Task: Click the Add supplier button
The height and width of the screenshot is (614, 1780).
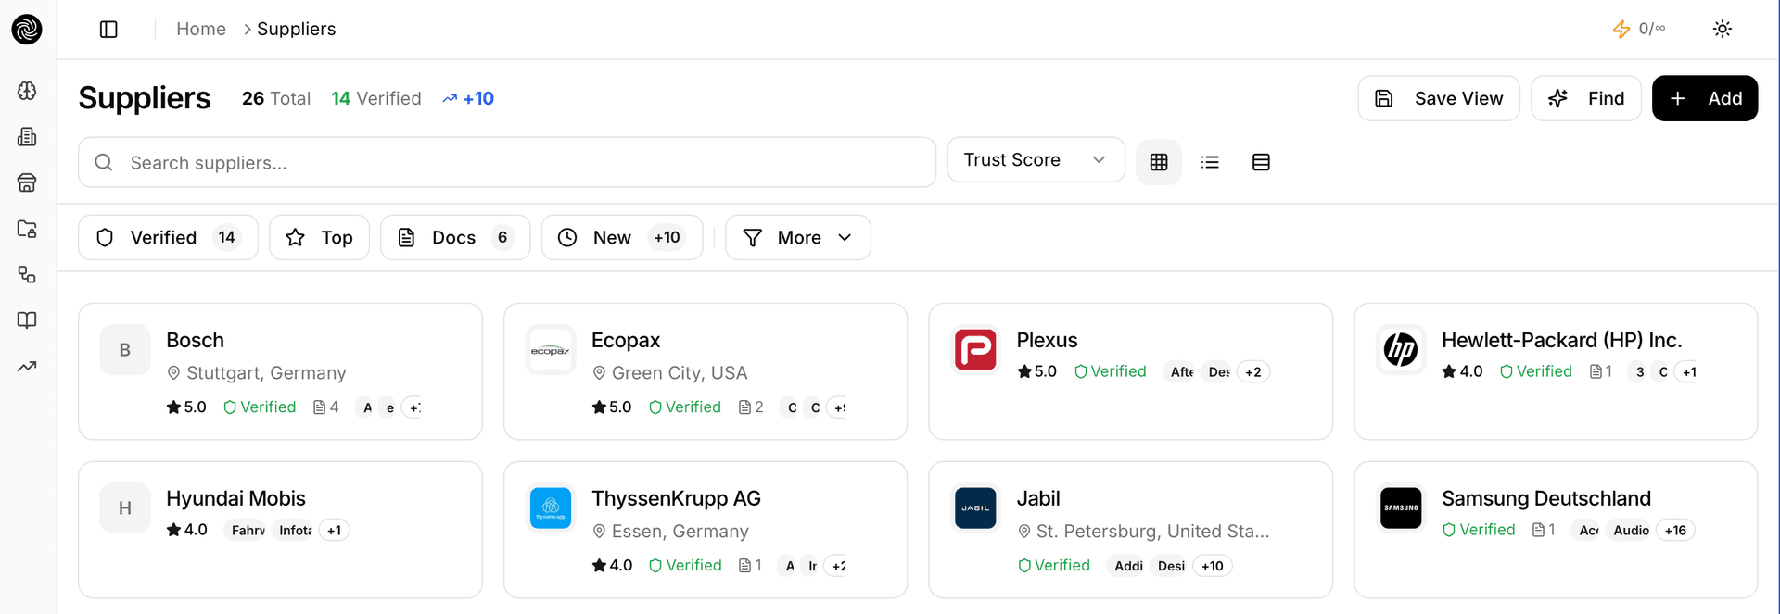Action: 1705,98
